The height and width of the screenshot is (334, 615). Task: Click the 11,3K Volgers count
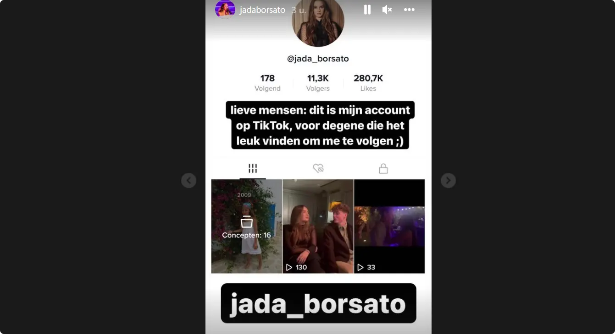click(x=318, y=83)
